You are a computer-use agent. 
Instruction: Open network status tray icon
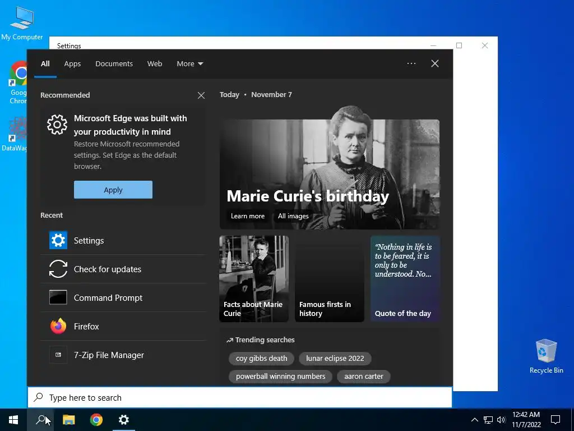pos(488,420)
